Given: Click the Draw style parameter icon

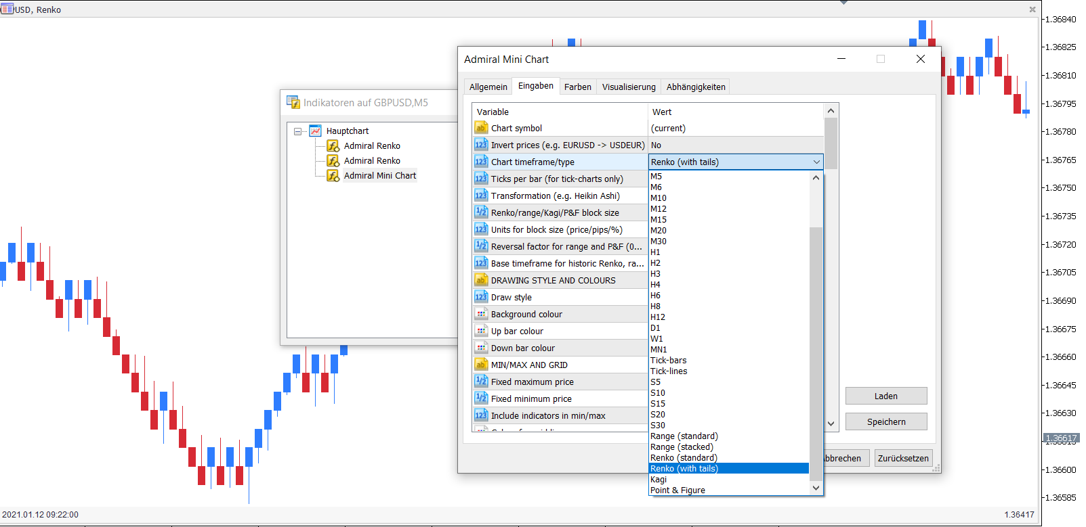Looking at the screenshot, I should point(481,297).
